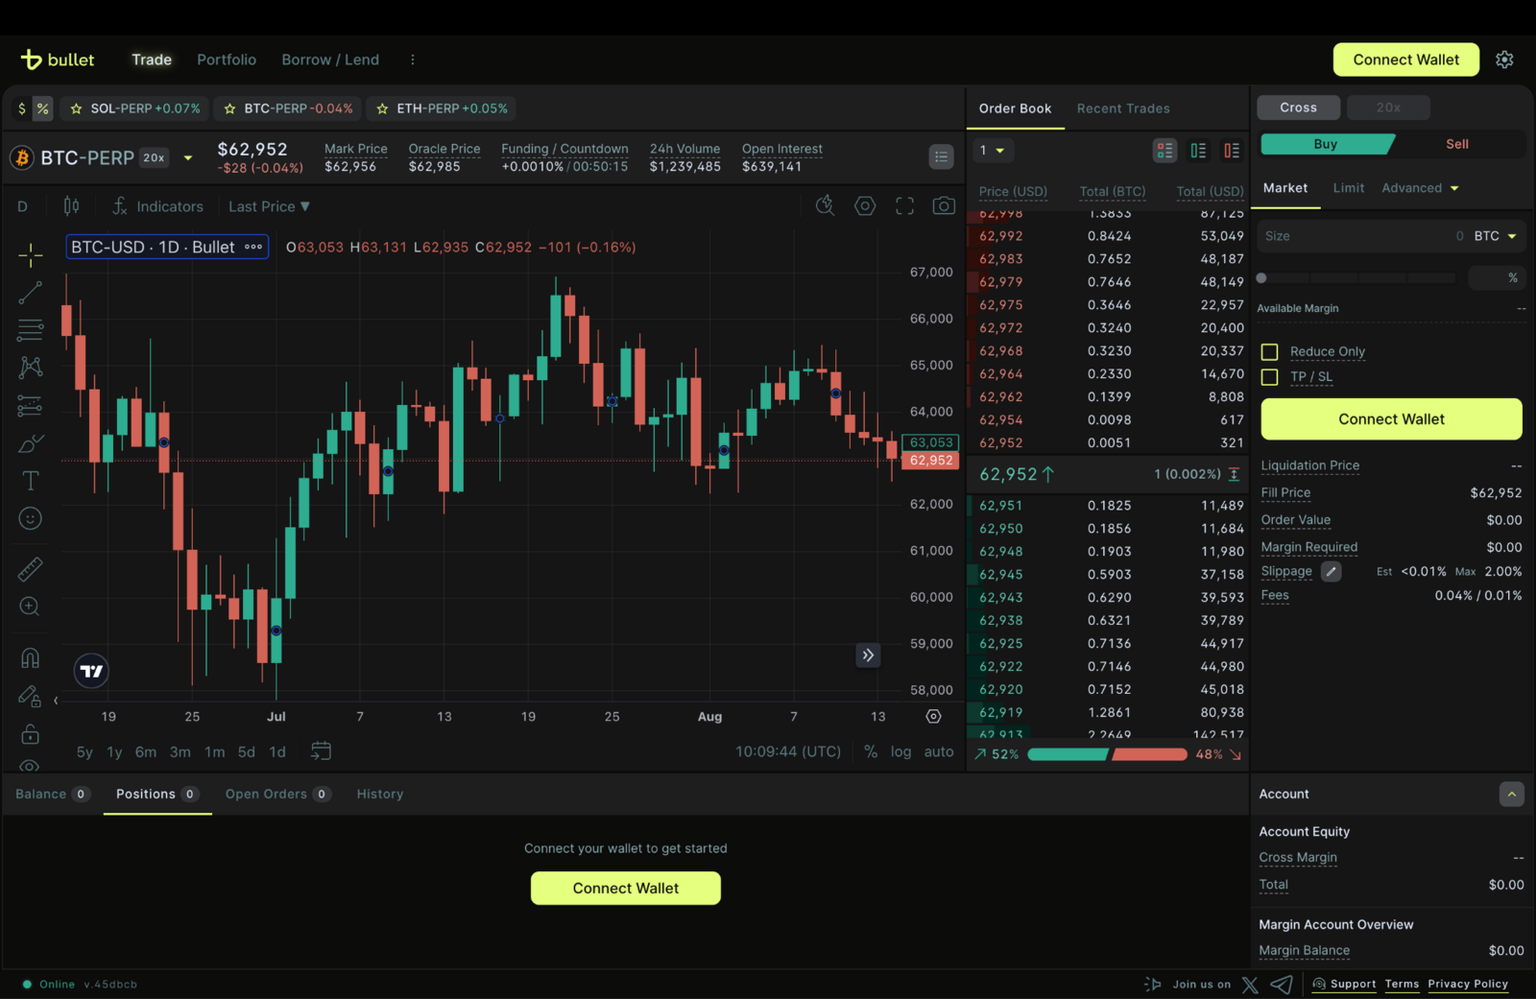The height and width of the screenshot is (999, 1536).
Task: Click the slippage edit pencil
Action: [x=1331, y=571]
